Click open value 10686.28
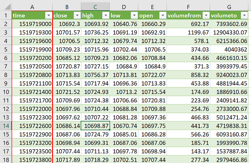The image size is (251, 163). [153, 134]
